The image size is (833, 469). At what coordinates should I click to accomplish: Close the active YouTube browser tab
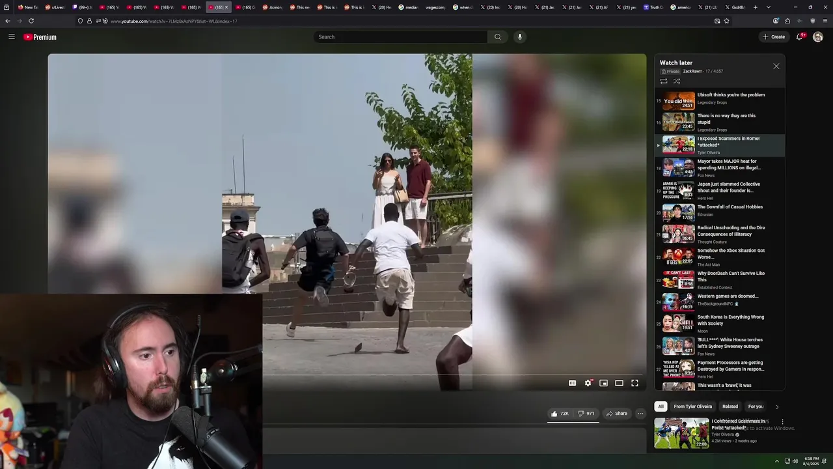pos(226,7)
